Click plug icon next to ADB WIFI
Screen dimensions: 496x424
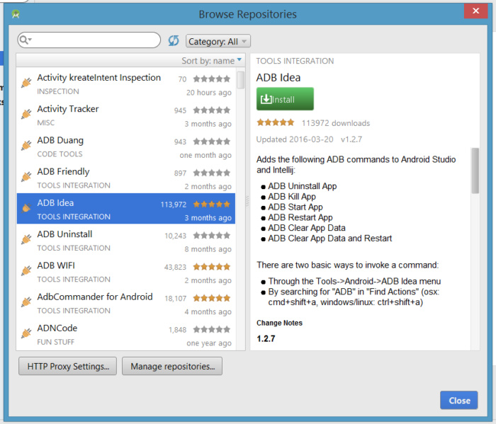(x=27, y=270)
